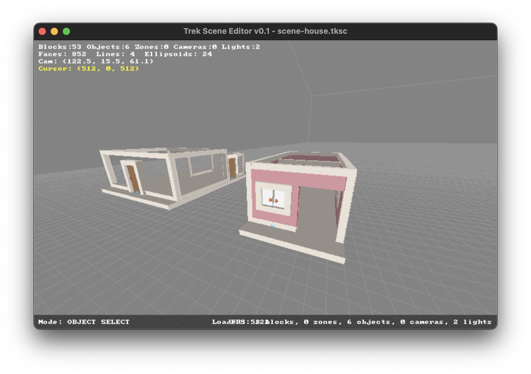The width and height of the screenshot is (531, 374).
Task: Click the Cam position coordinates readout
Action: (97, 62)
